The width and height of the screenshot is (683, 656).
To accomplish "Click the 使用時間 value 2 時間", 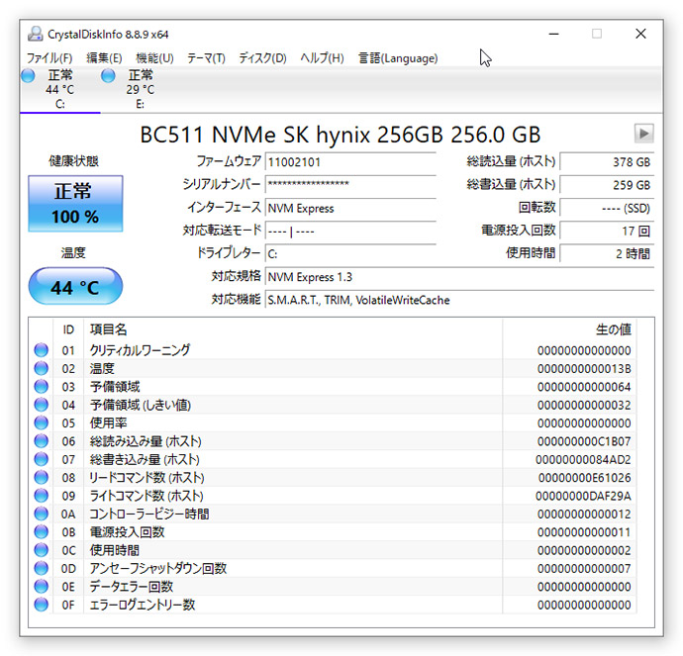I will (x=607, y=253).
